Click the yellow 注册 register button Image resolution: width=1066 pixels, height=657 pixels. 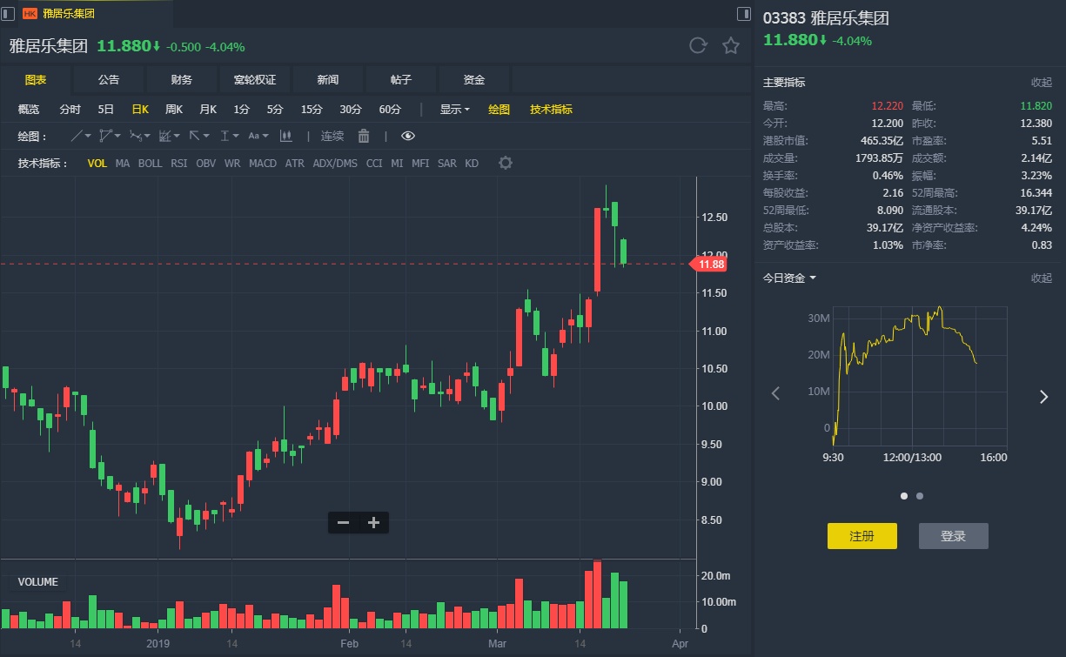(x=862, y=536)
